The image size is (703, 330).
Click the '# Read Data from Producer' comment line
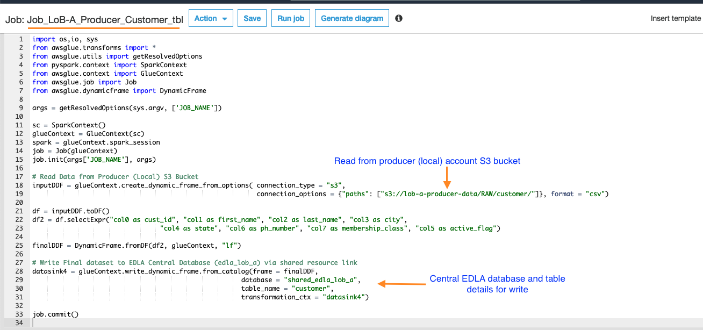click(115, 177)
